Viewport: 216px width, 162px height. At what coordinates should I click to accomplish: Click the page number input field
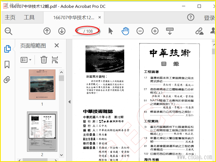pyautogui.click(x=77, y=31)
